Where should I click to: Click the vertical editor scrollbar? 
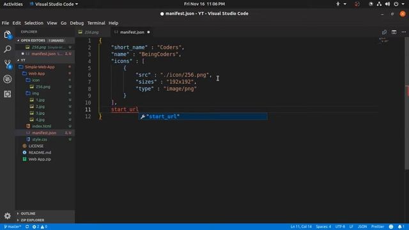pyautogui.click(x=406, y=104)
